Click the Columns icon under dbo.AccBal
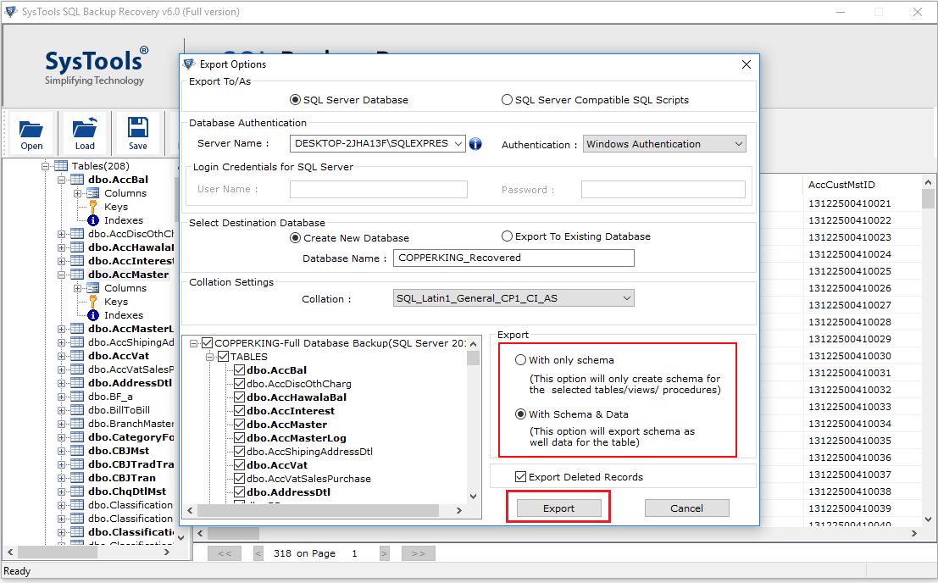This screenshot has width=938, height=583. (x=92, y=193)
